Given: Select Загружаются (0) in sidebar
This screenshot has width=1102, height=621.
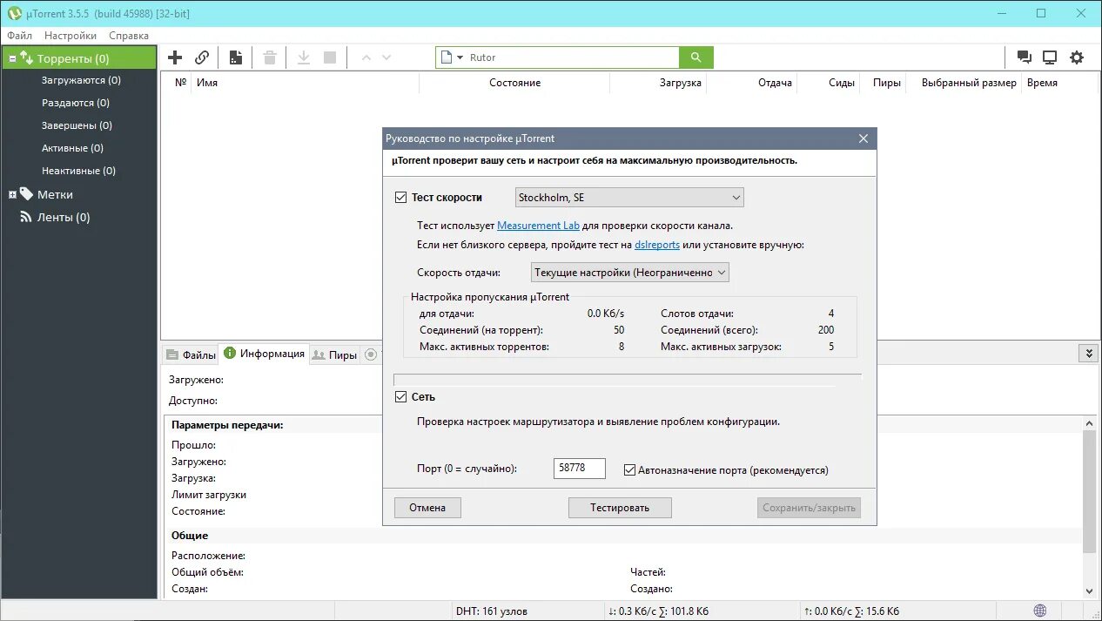Looking at the screenshot, I should 81,80.
